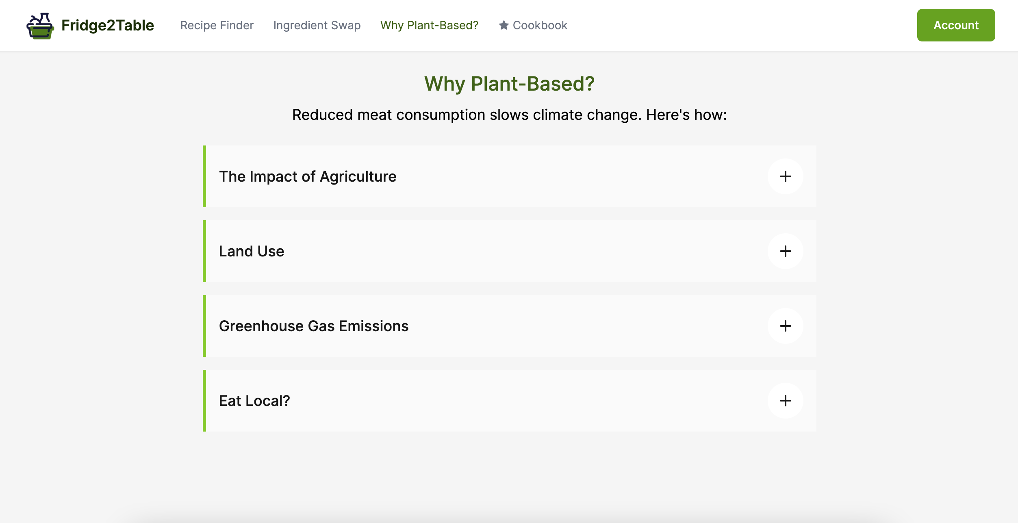This screenshot has height=523, width=1018.
Task: Click the "Reduced meat consumption" subtitle text
Action: click(509, 115)
